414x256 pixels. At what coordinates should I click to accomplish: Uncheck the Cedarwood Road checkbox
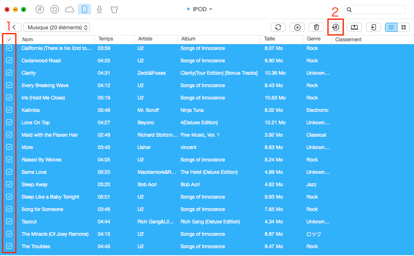click(9, 60)
